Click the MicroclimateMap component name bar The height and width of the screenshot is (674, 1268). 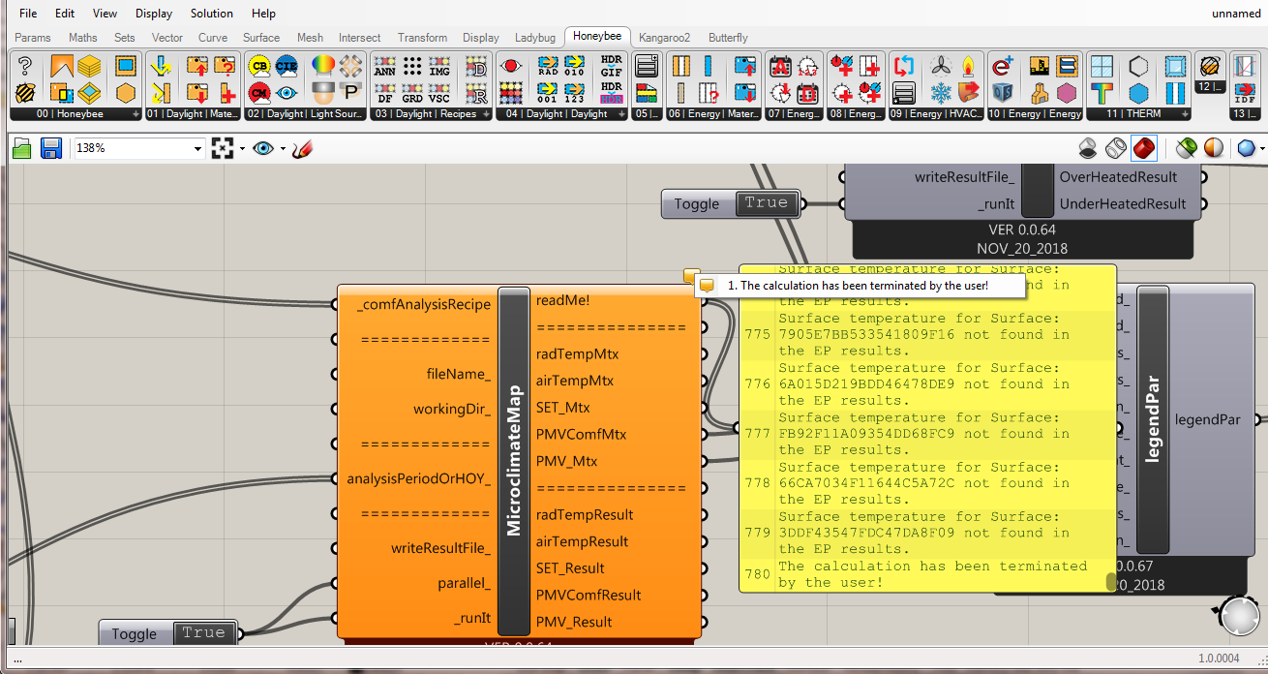point(514,461)
